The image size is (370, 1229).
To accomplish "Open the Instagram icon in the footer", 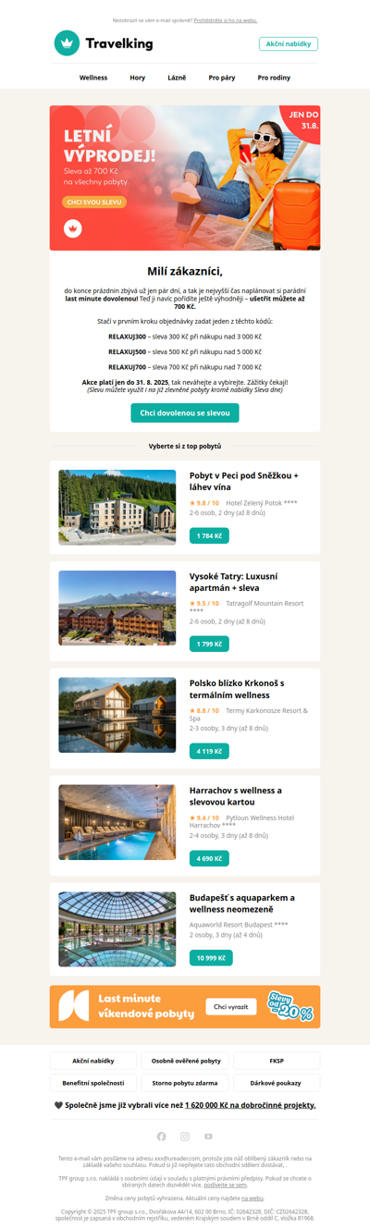I will point(185,1137).
